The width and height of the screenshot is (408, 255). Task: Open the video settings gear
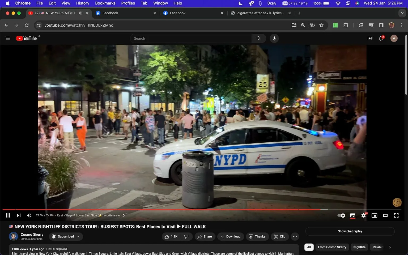364,215
